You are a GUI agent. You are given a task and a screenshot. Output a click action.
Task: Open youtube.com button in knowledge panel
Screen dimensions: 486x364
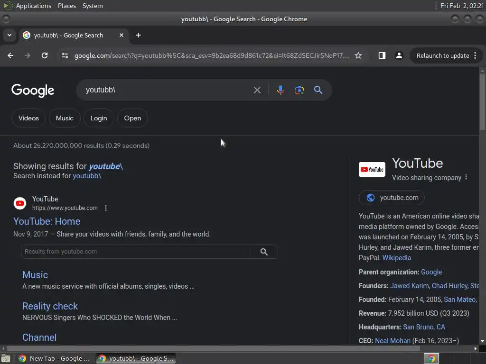(x=392, y=198)
